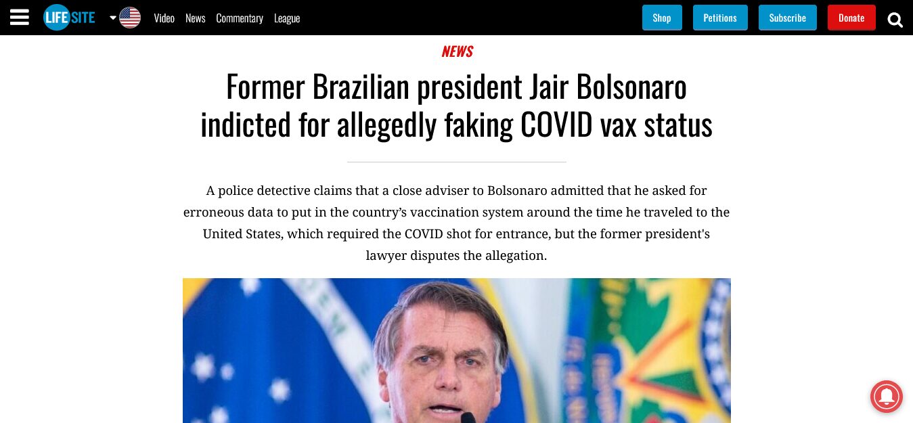
Task: Navigate to League page
Action: click(x=287, y=18)
